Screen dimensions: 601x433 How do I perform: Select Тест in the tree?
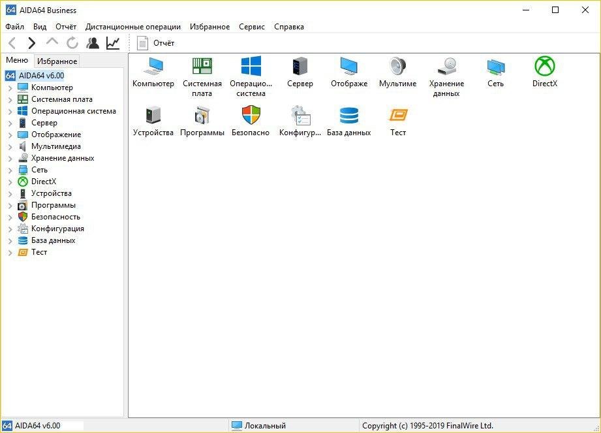(39, 252)
